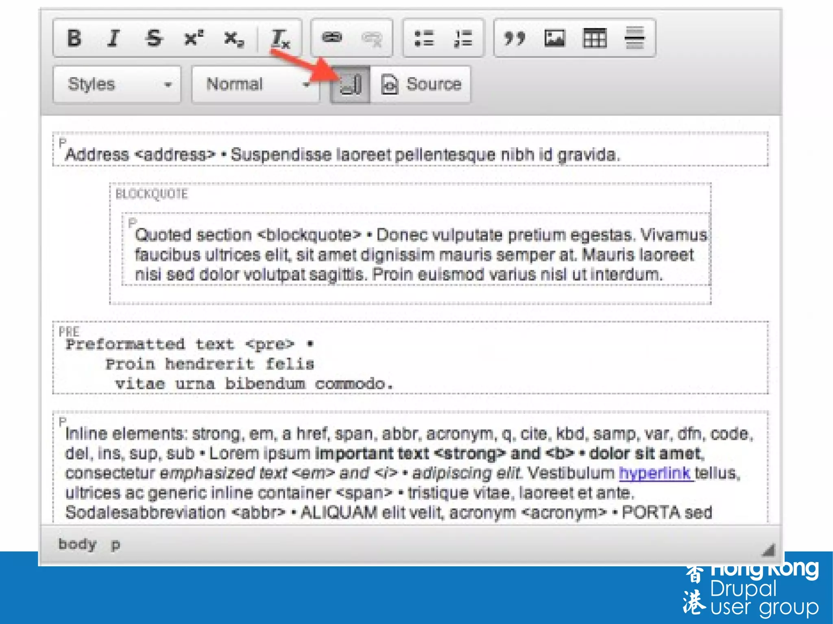Open the insert image dialog
This screenshot has width=833, height=624.
point(554,39)
